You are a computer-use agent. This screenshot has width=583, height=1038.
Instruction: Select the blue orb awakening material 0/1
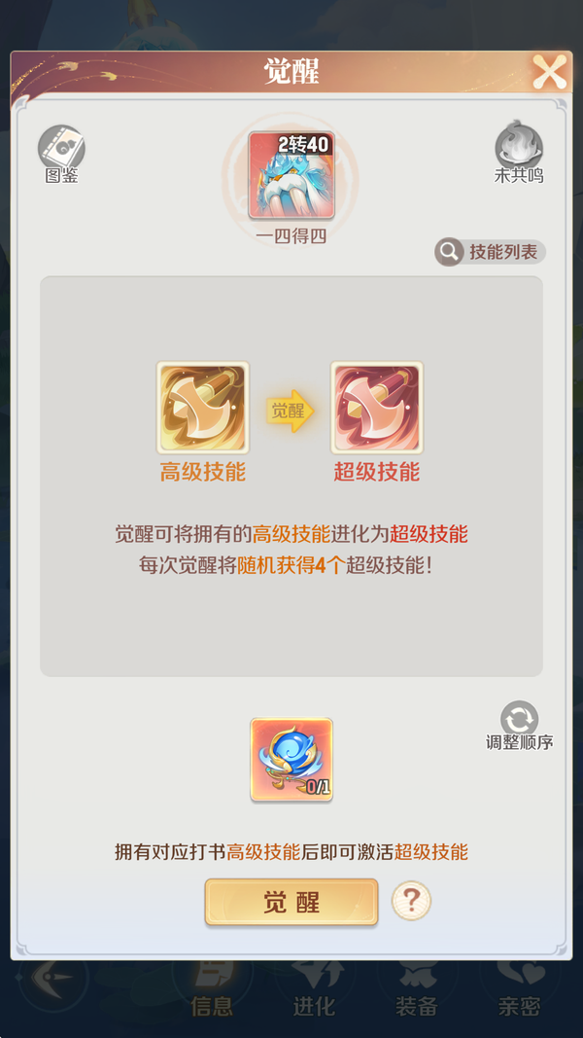coord(291,760)
